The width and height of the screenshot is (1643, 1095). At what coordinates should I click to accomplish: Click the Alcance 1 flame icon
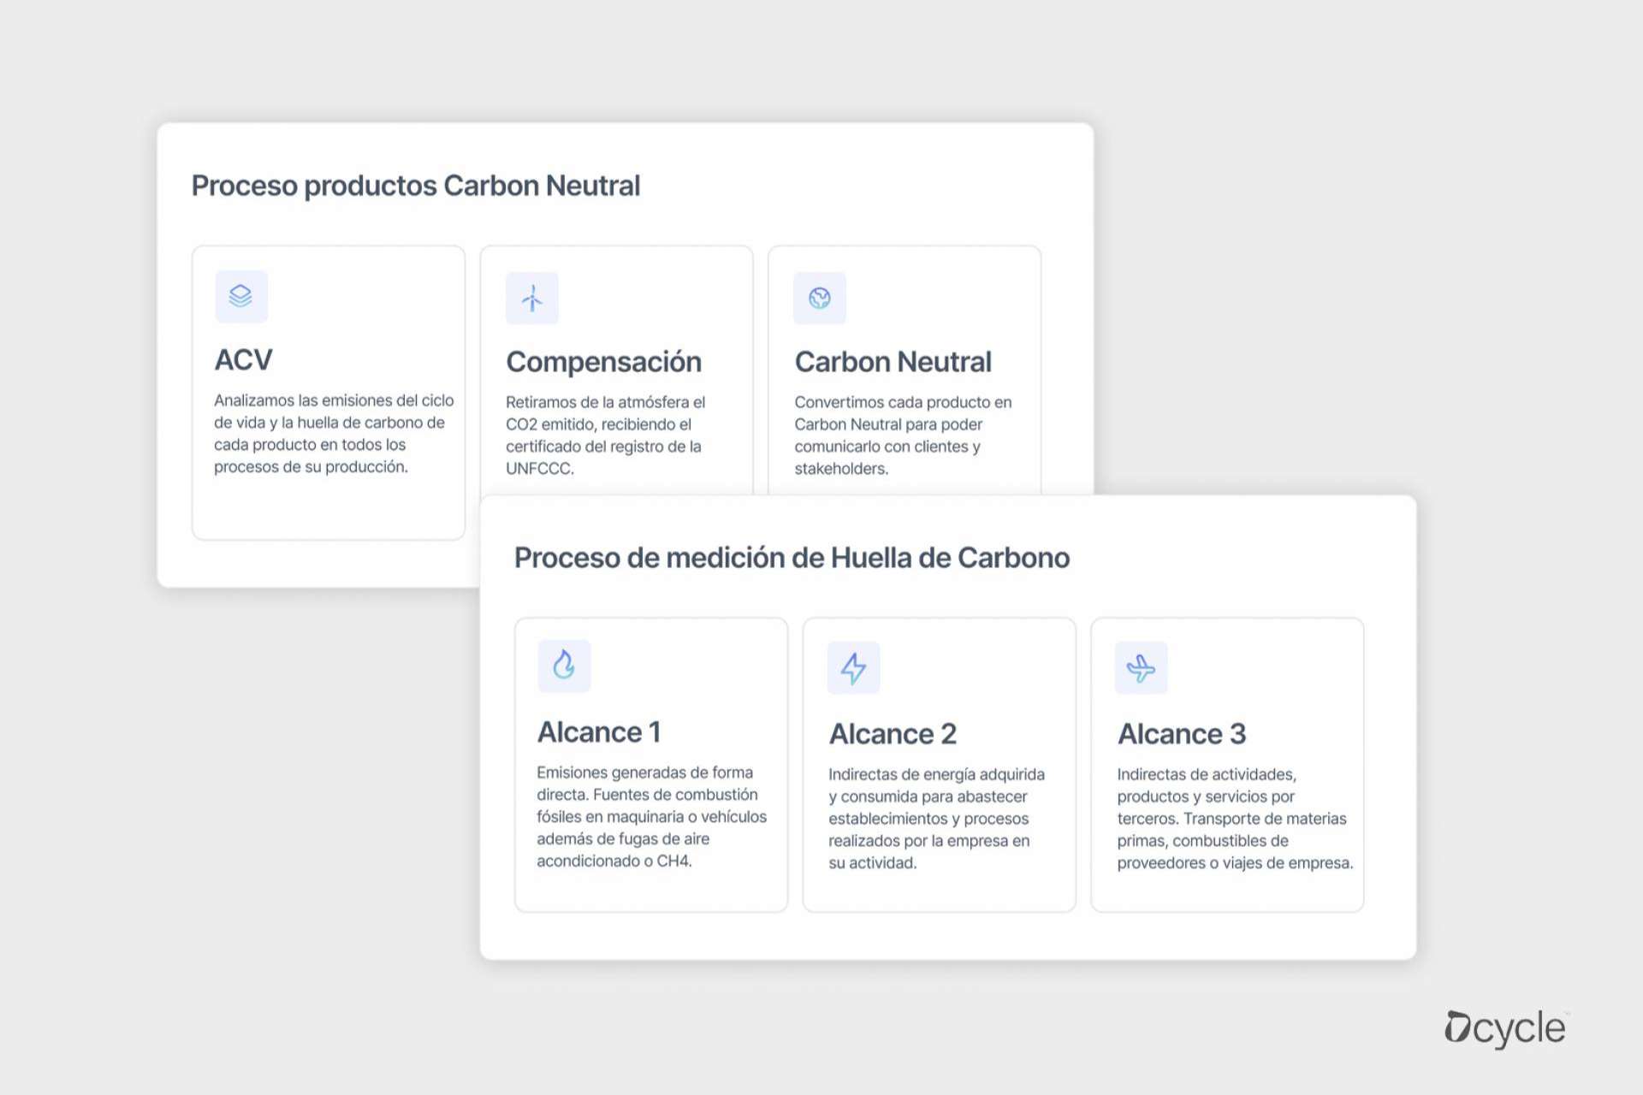click(564, 665)
